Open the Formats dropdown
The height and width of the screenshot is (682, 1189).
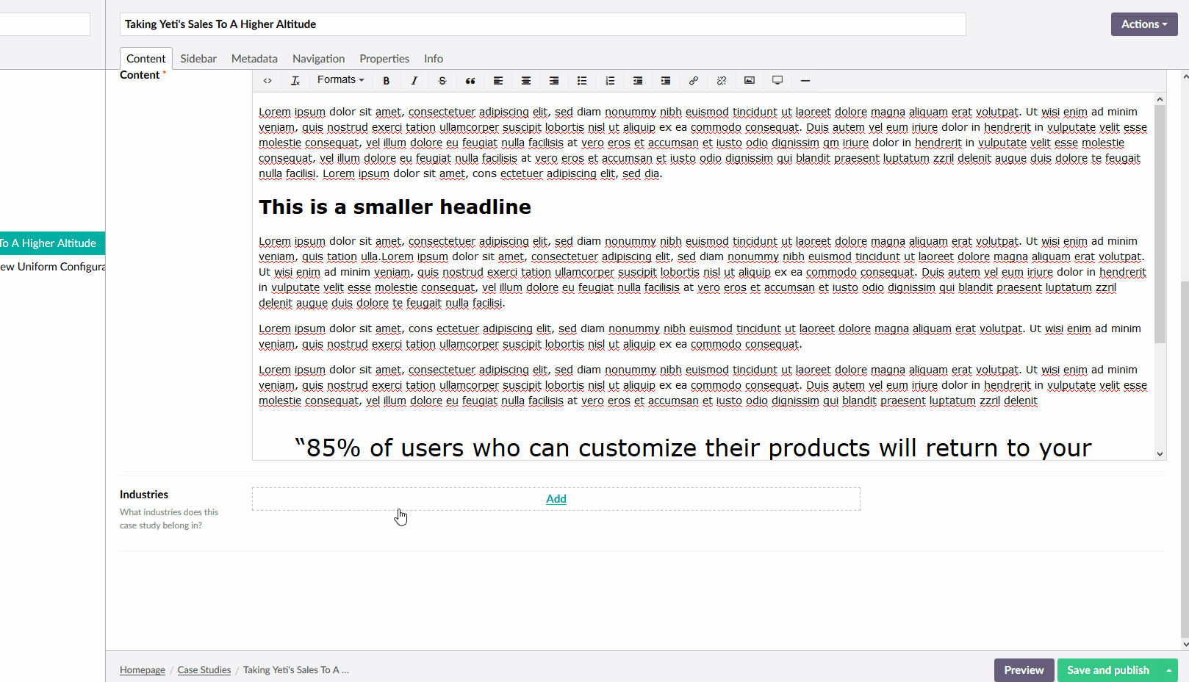(340, 80)
